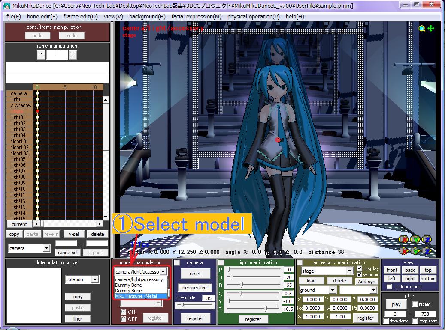Click the timeline vertical scroll up arrow
445x330 pixels.
coord(106,100)
